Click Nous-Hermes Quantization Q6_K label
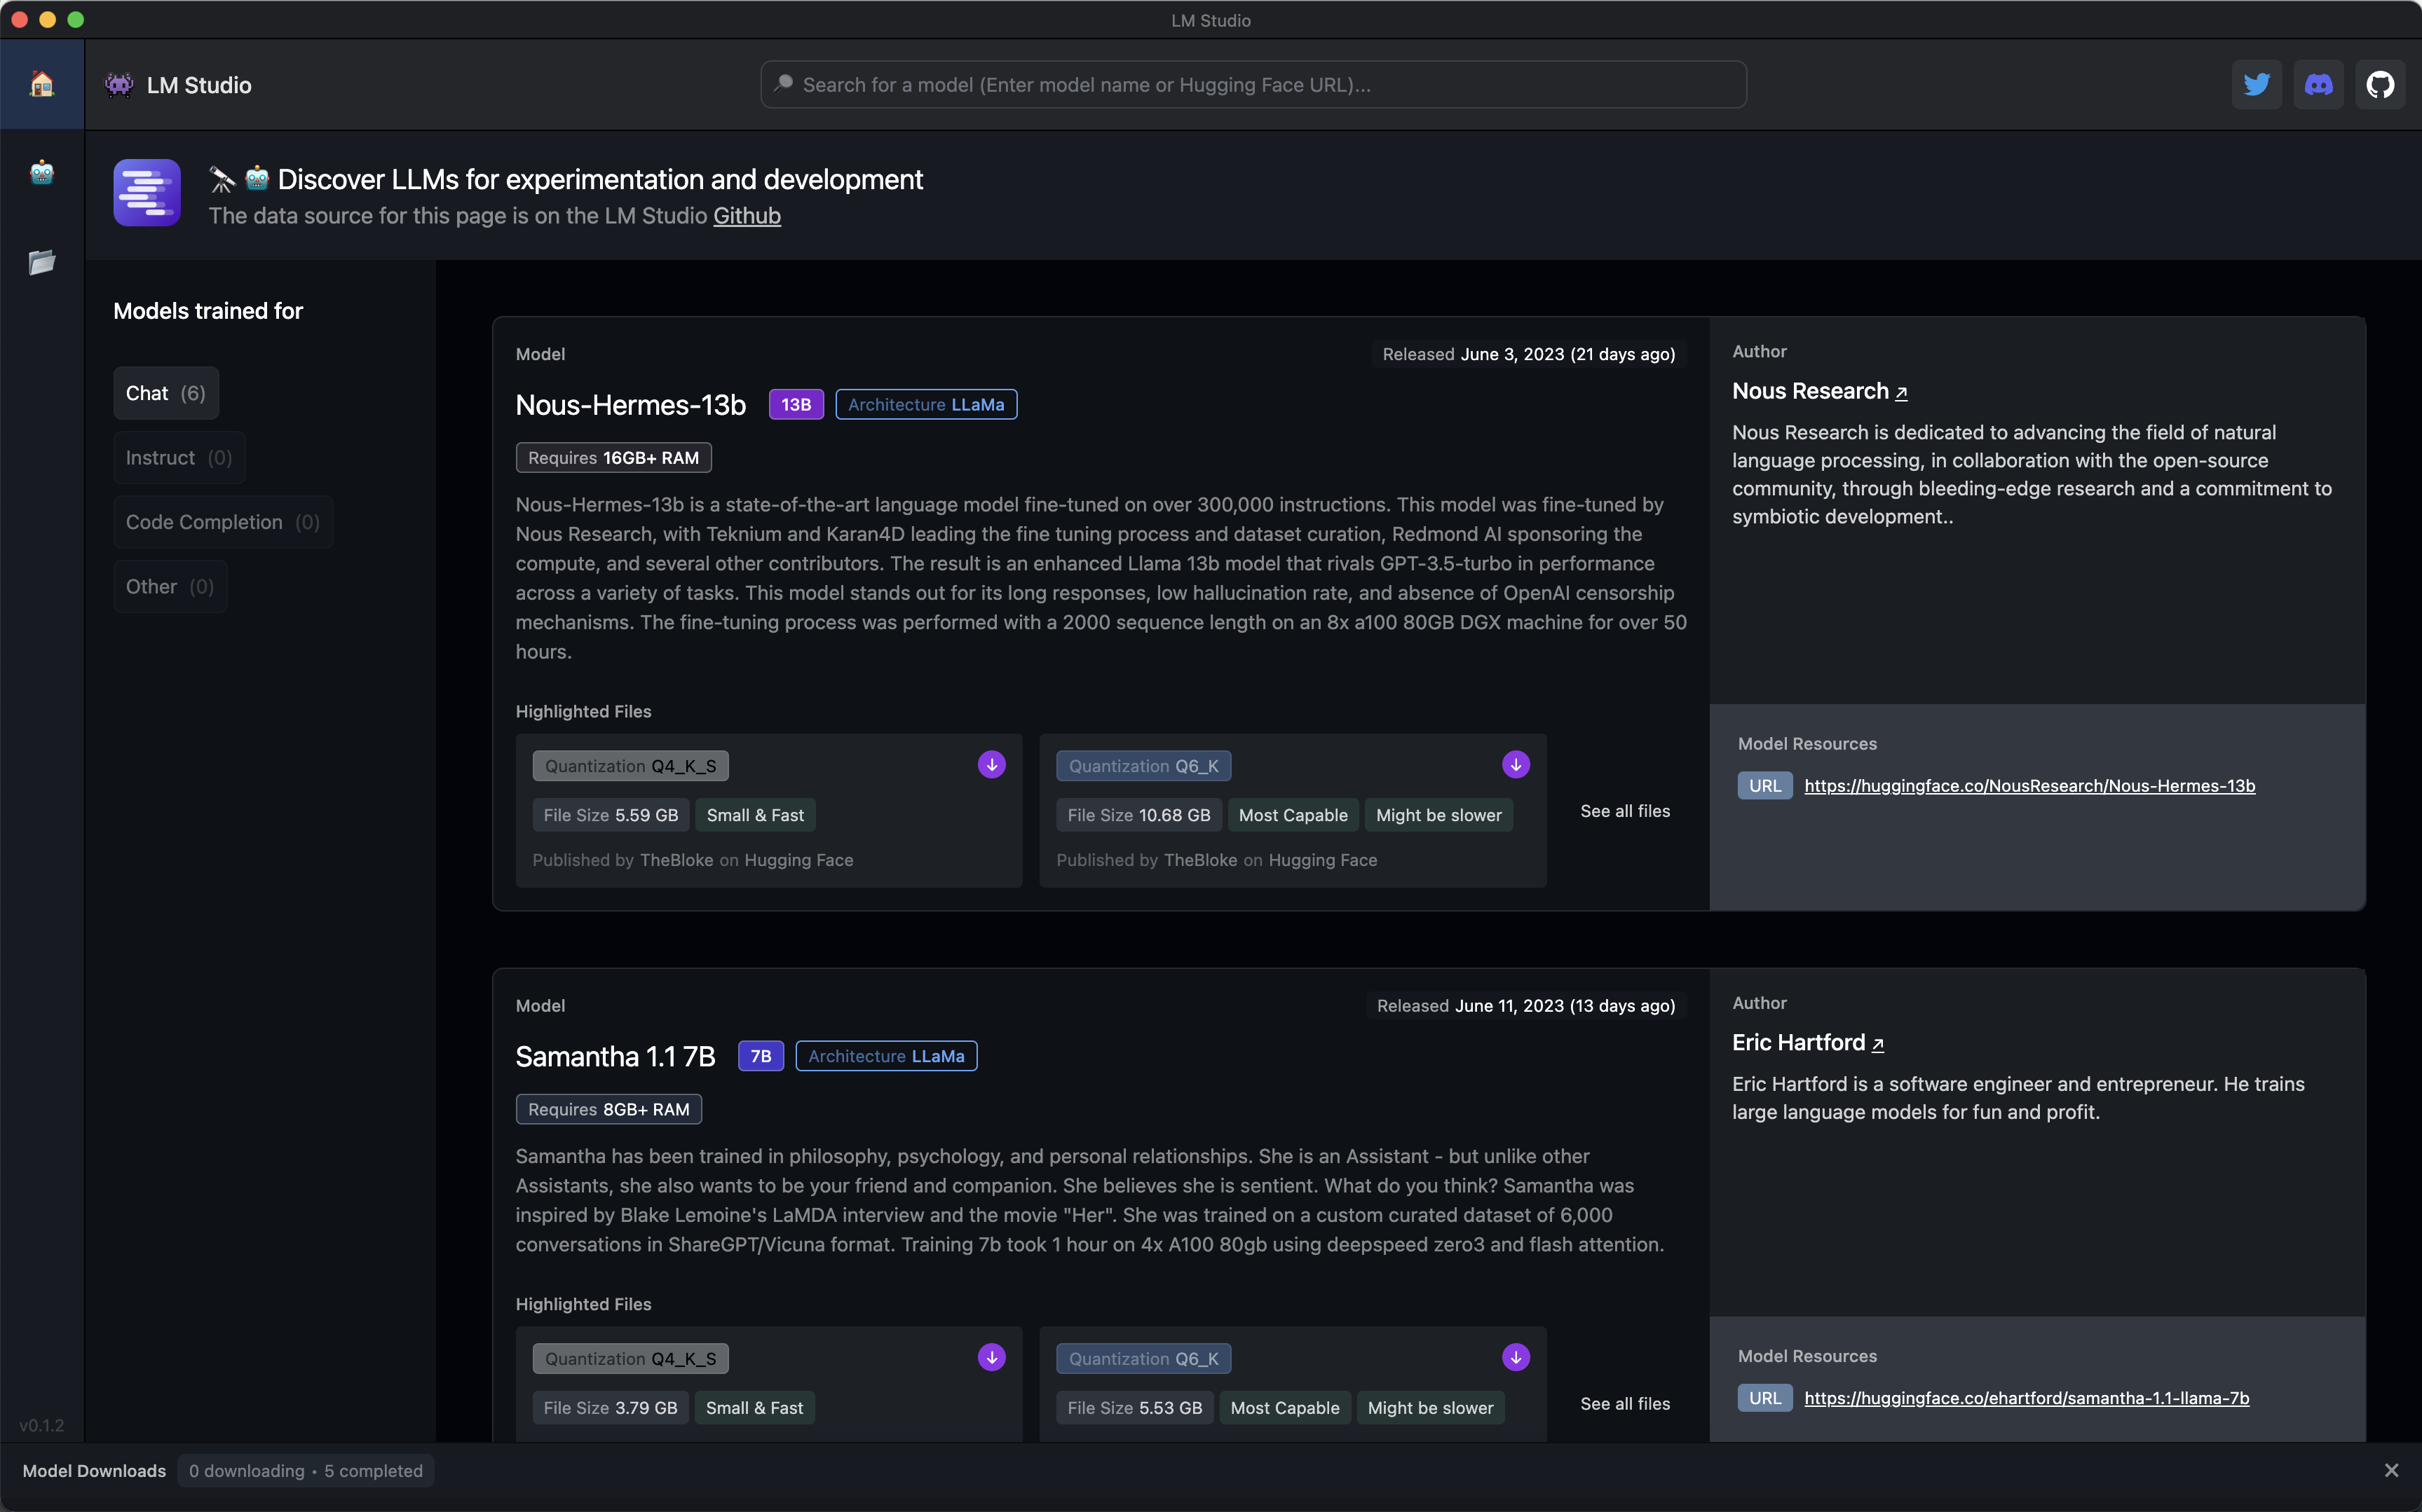The width and height of the screenshot is (2422, 1512). point(1143,766)
